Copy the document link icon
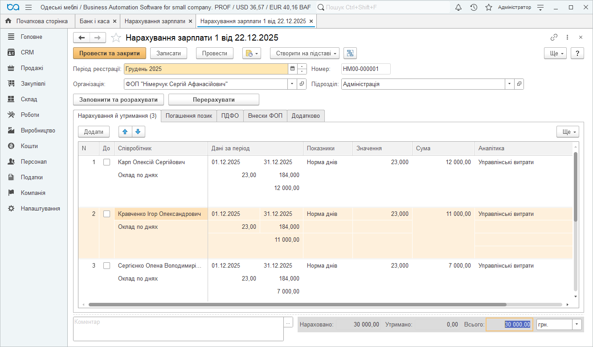The width and height of the screenshot is (593, 347). point(554,37)
